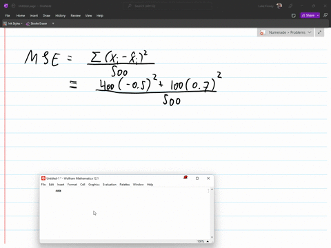This screenshot has height=248, width=331.
Task: Open the View tab in OneNote
Action: (88, 16)
